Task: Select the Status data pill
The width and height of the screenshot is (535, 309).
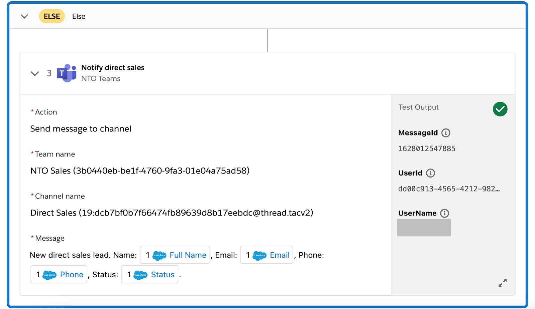Action: point(149,274)
